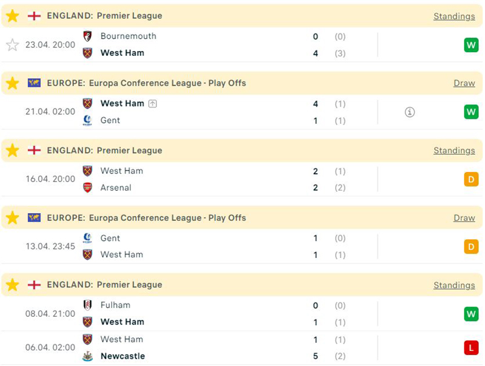Image resolution: width=485 pixels, height=366 pixels.
Task: Click the Fulham club crest
Action: tap(87, 305)
